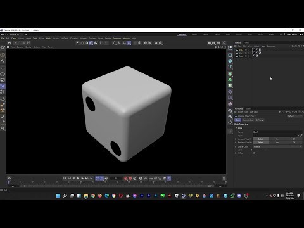Click the green MoGraph Cloner icon

[x=230, y=80]
